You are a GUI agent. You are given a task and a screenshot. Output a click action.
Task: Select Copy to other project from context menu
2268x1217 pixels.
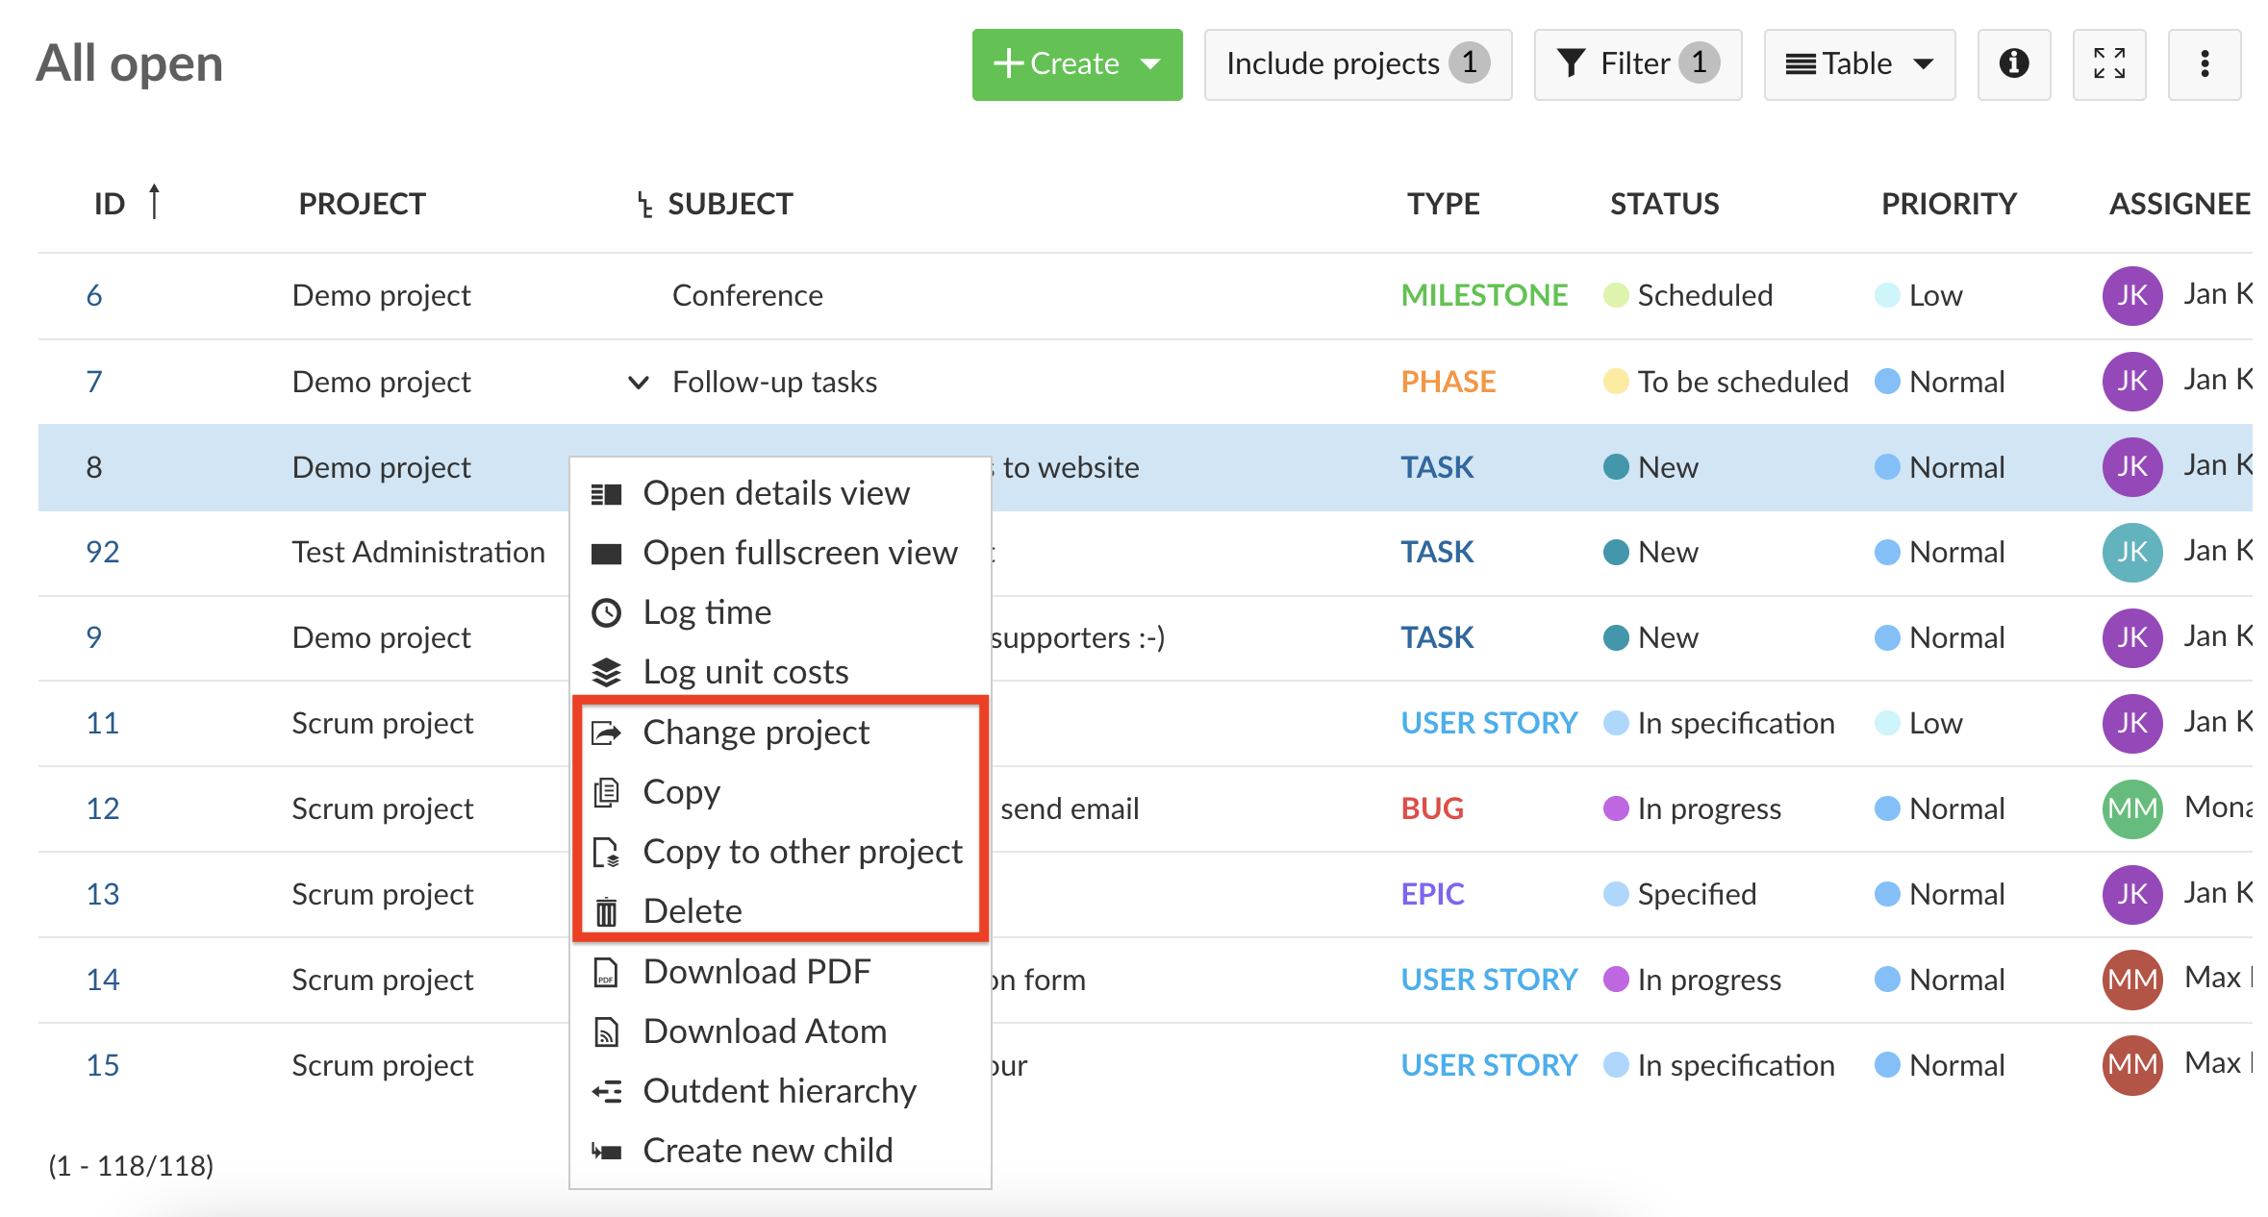802,850
